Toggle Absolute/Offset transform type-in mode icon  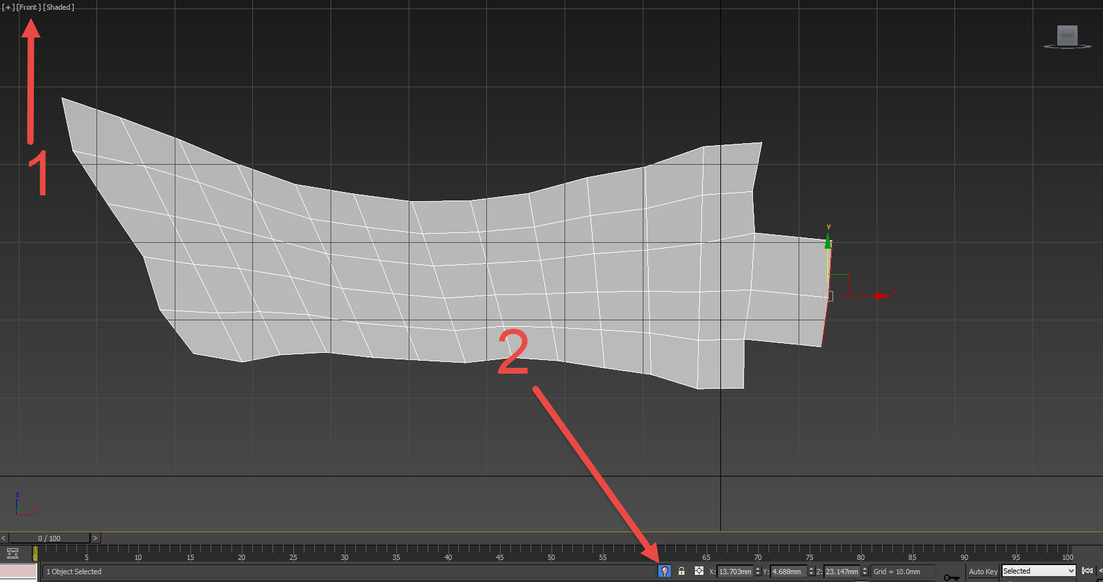click(699, 571)
